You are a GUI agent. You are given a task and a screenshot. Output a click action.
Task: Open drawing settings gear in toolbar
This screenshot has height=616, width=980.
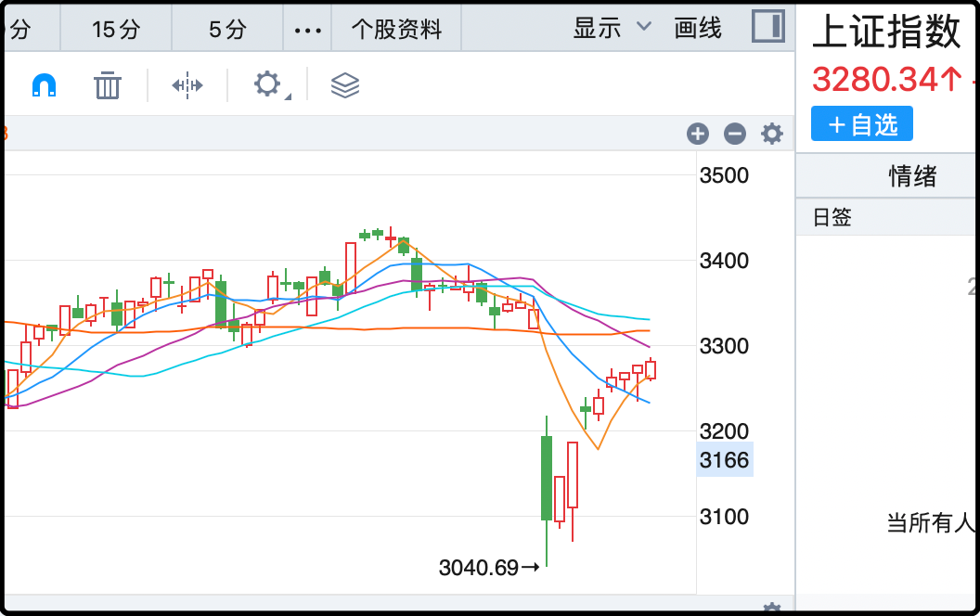click(267, 85)
